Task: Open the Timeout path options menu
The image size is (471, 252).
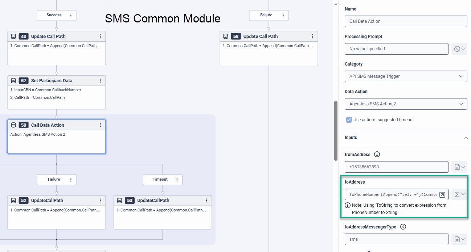Action: (x=177, y=180)
